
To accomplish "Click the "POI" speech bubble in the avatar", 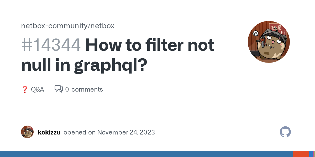I will pyautogui.click(x=255, y=33).
